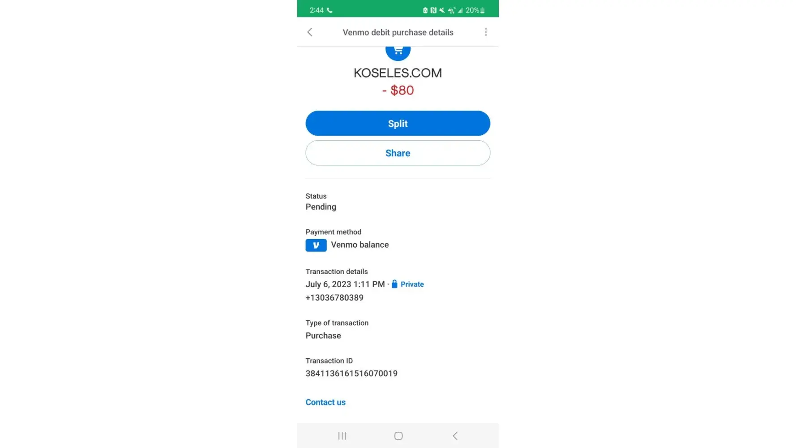Share this debit purchase

pyautogui.click(x=398, y=153)
